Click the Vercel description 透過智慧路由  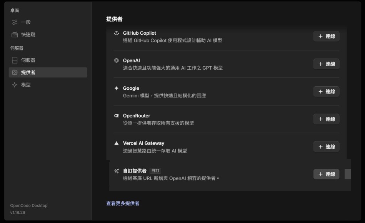click(x=155, y=151)
